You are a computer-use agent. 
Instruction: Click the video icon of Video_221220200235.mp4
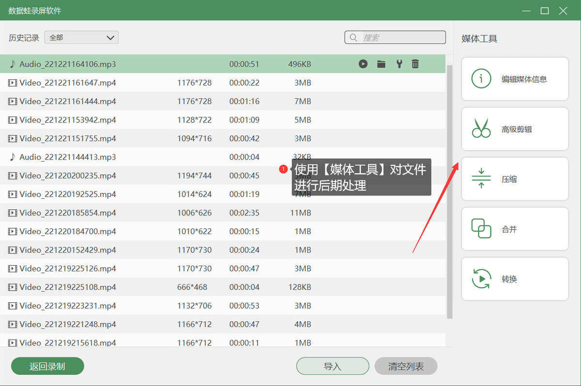pos(13,176)
